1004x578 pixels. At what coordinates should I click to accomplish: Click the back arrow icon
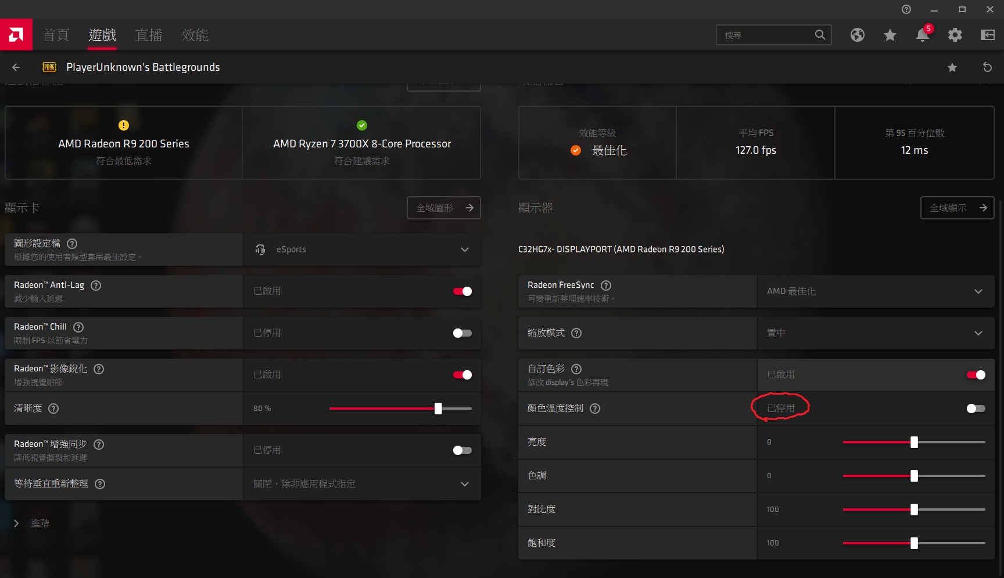pyautogui.click(x=16, y=67)
